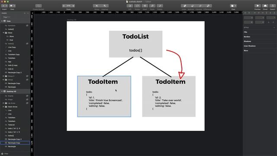277x156 pixels.
Task: Open the Insert tool menu
Action: pos(4,6)
